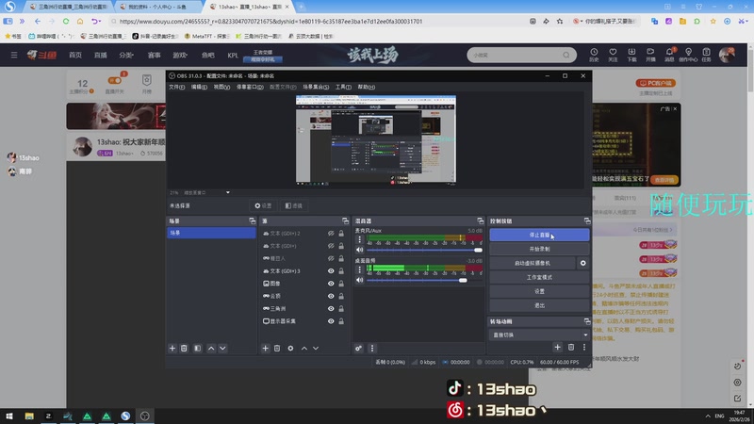Image resolution: width=754 pixels, height=424 pixels.
Task: Click the browser bookmark star icon in the address bar
Action: pos(560,21)
